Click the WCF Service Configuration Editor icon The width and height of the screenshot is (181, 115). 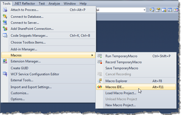[5, 74]
